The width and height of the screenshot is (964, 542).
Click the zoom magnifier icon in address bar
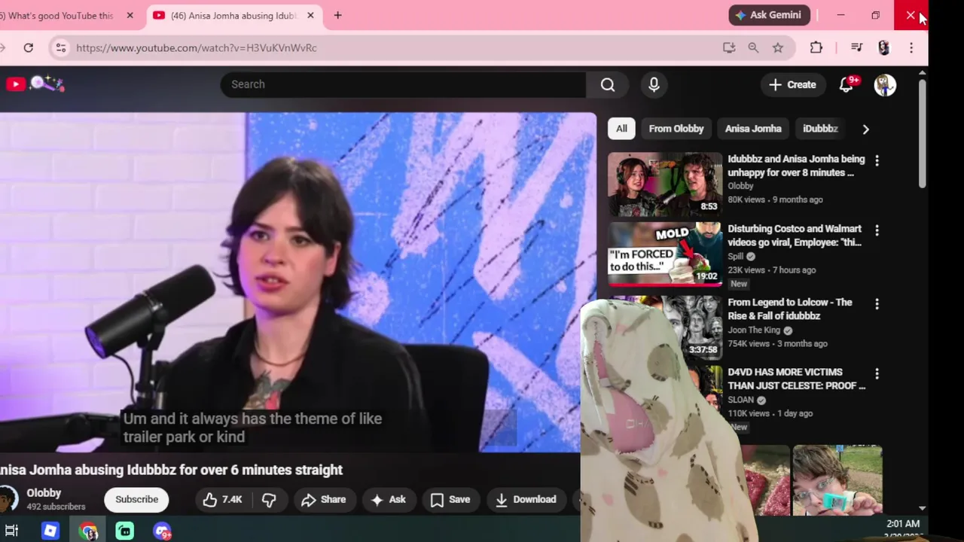click(753, 47)
